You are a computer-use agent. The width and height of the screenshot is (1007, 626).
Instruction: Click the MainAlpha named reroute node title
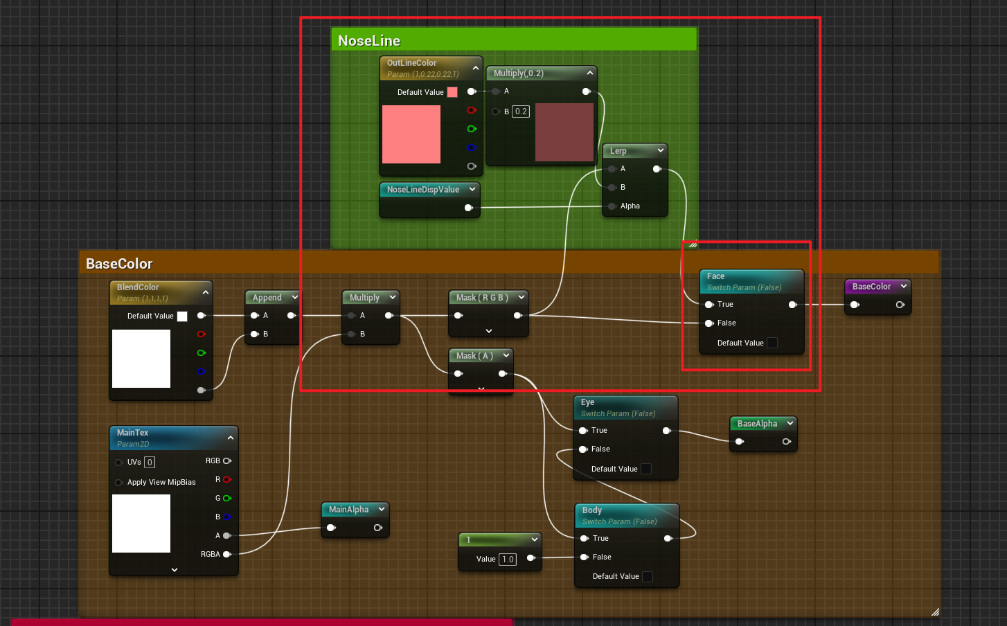(x=348, y=510)
